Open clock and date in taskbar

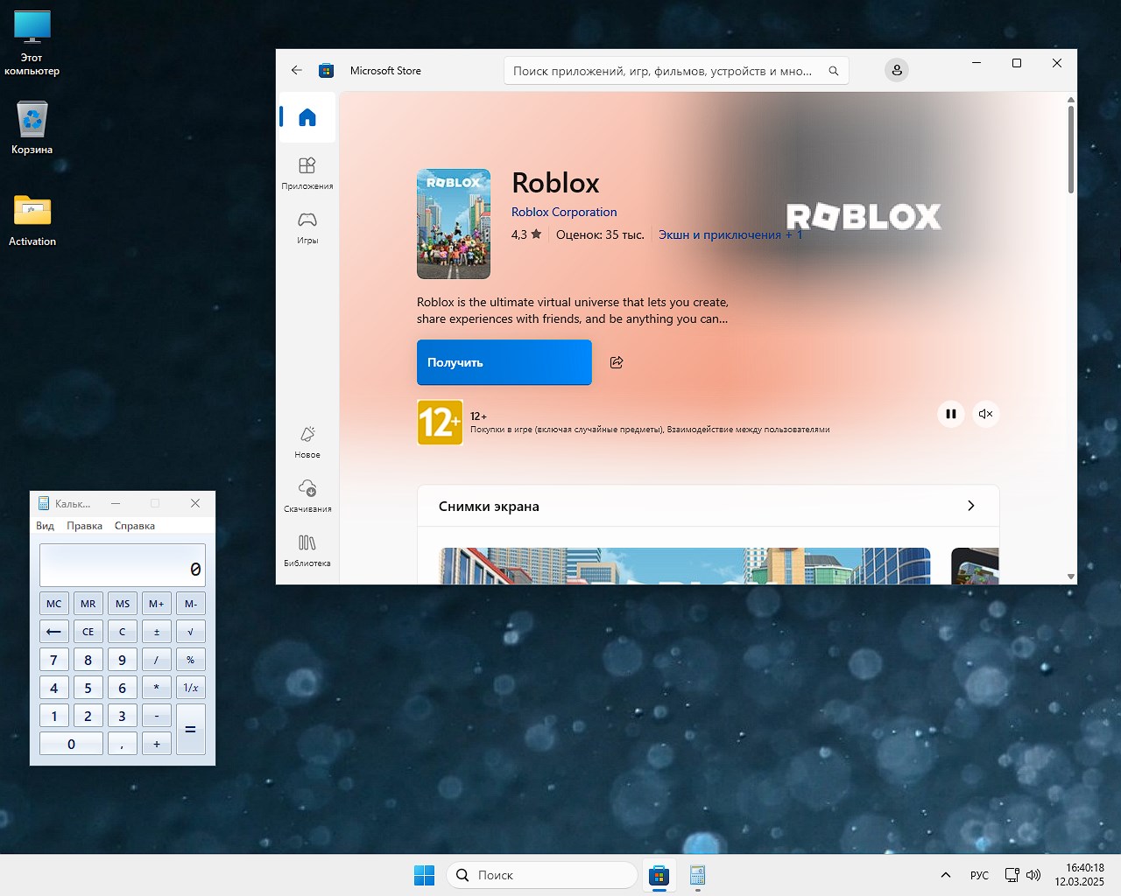pos(1080,875)
